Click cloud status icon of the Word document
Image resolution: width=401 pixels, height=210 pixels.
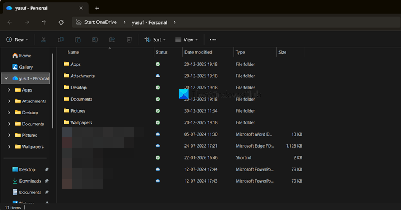[158, 134]
